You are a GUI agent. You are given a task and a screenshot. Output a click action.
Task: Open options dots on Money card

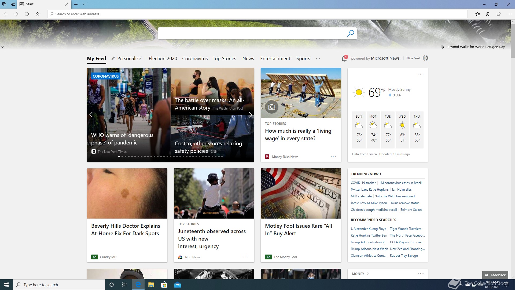[420, 274]
